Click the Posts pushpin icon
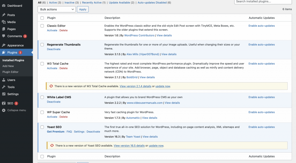 click(x=3, y=15)
